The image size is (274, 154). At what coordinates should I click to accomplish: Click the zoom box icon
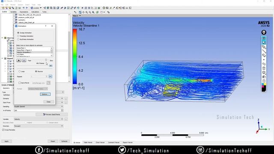[x=90, y=12]
